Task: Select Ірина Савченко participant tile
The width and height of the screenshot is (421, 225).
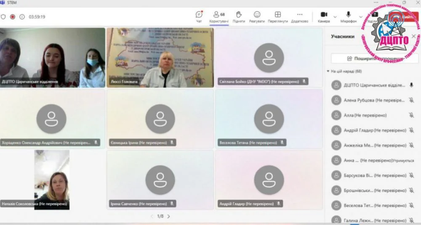Action: click(160, 180)
